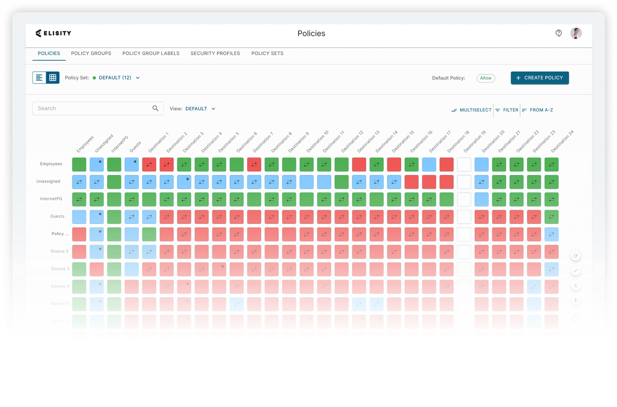Screen dimensions: 617x407
Task: Select Employees to Unassigned blue cell
Action: tap(96, 165)
